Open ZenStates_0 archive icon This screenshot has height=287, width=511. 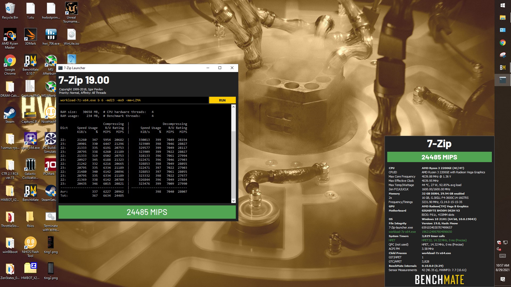point(10,271)
